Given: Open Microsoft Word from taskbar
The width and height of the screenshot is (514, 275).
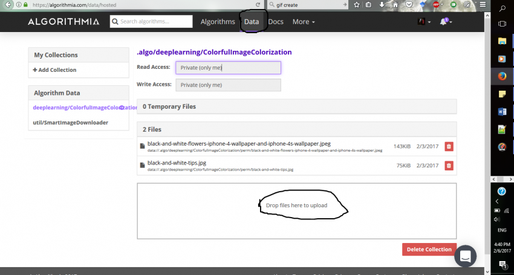Looking at the screenshot, I should coord(502,112).
